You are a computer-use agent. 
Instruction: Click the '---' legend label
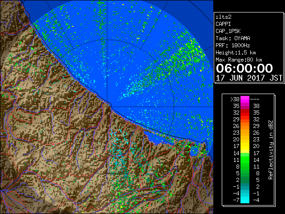point(255,99)
